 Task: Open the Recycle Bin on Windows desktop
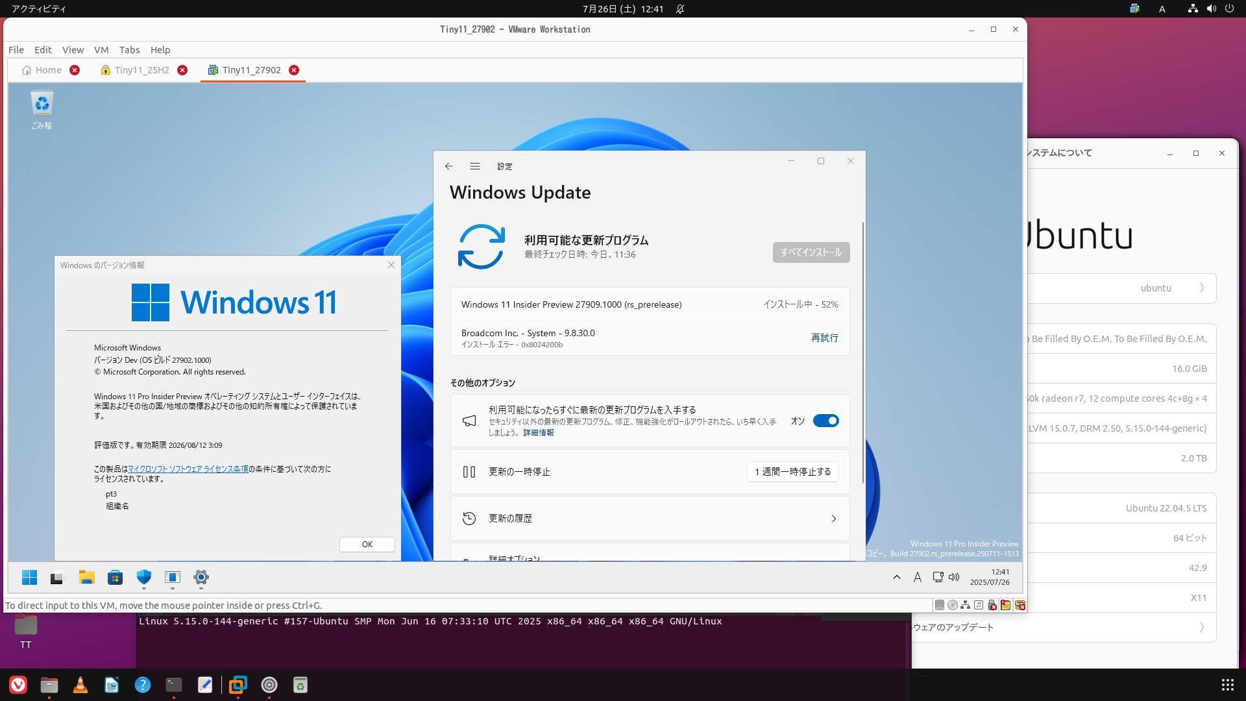click(x=42, y=110)
